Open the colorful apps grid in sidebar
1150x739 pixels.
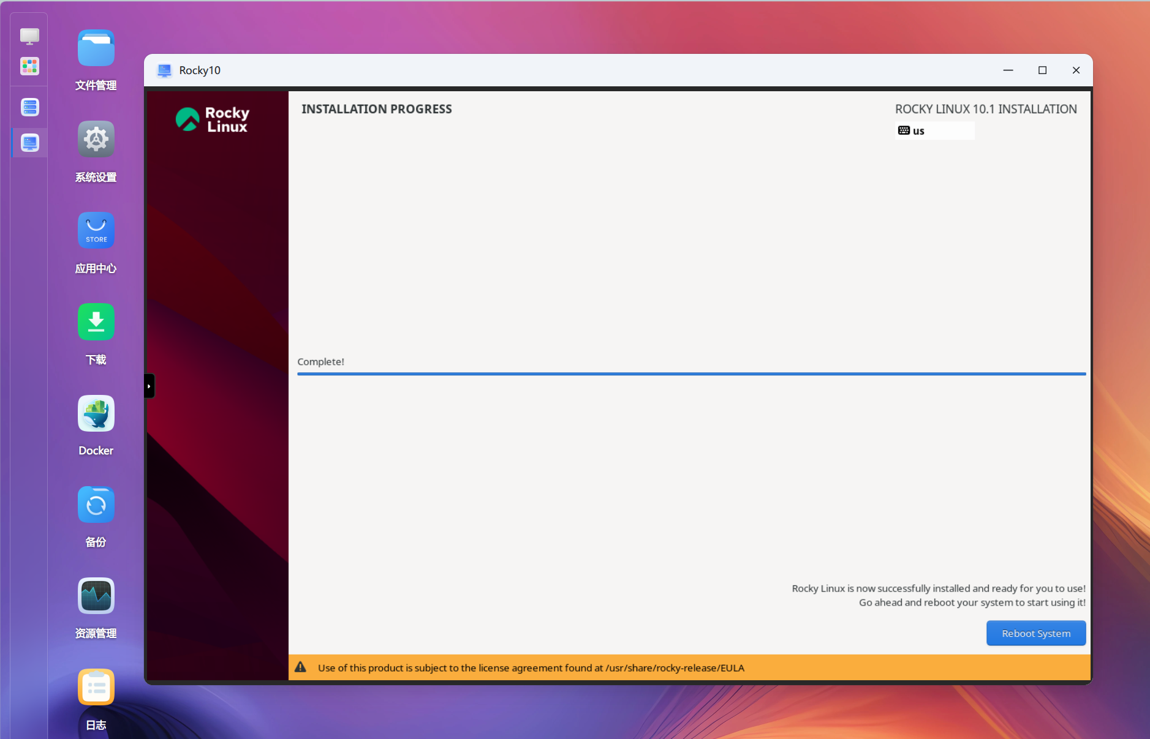[x=29, y=66]
